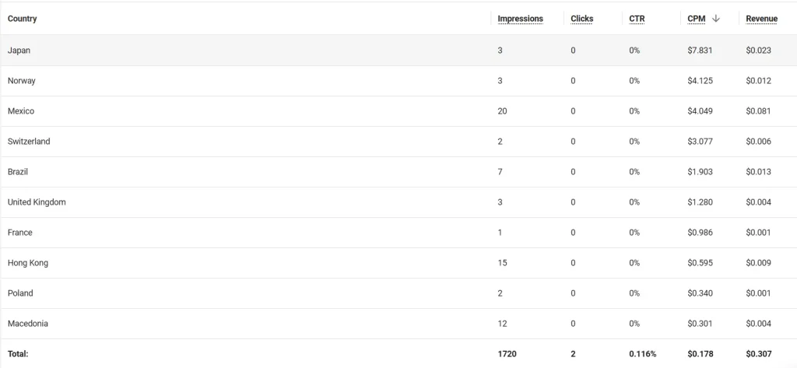This screenshot has height=368, width=797.
Task: Click the CPM column header label
Action: click(x=696, y=19)
